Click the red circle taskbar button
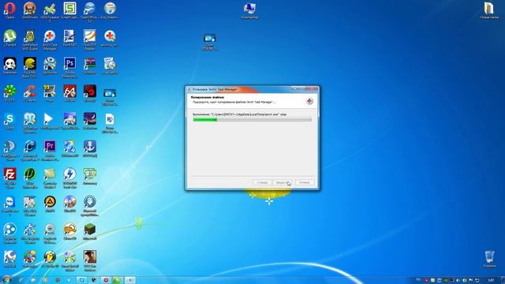This screenshot has width=505, height=284. click(x=106, y=280)
